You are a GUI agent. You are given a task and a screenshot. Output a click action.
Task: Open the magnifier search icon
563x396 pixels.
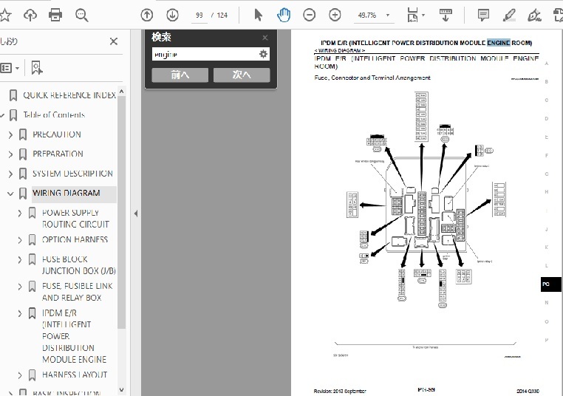(x=81, y=16)
